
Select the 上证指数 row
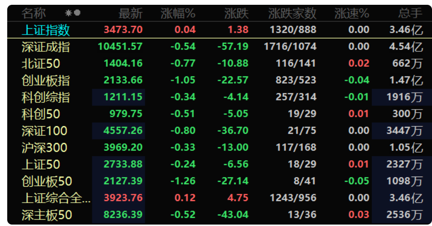click(x=219, y=30)
